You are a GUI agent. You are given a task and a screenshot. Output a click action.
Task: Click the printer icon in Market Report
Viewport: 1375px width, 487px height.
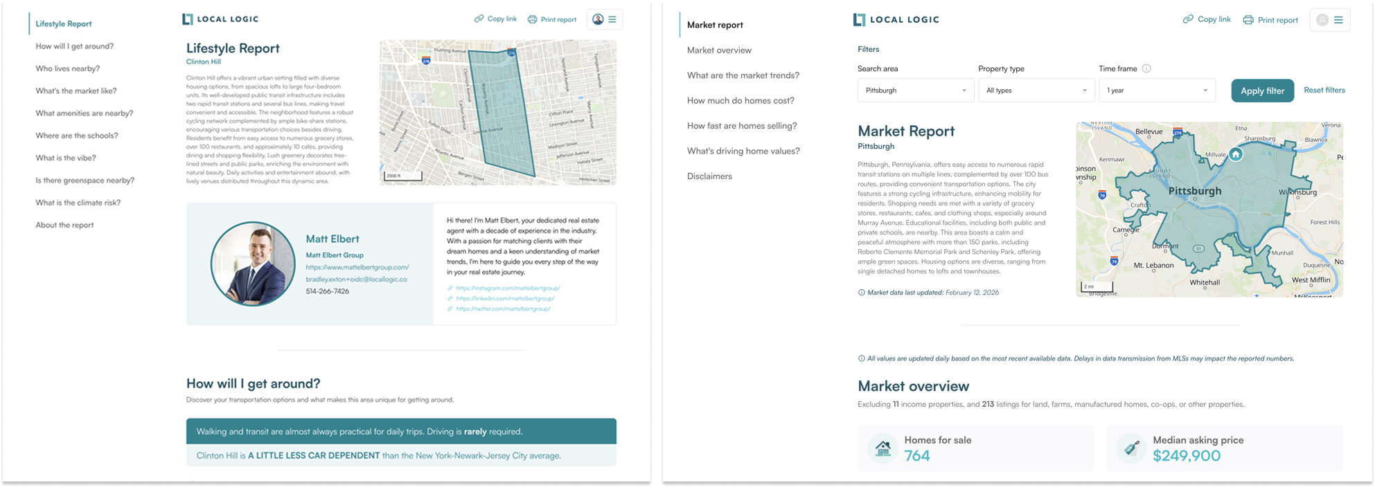point(1248,20)
